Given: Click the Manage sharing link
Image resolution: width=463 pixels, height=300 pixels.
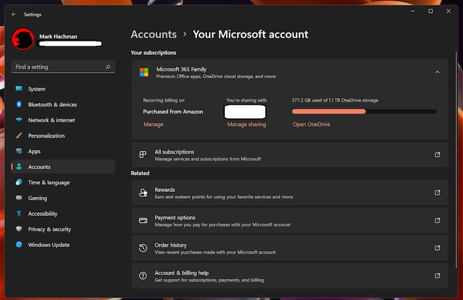Looking at the screenshot, I should pos(246,124).
